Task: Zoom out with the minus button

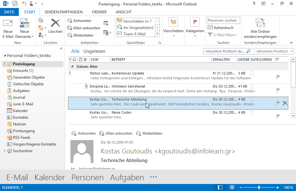Action: [241, 187]
